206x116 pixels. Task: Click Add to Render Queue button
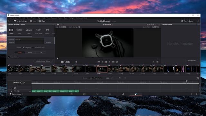point(43,61)
